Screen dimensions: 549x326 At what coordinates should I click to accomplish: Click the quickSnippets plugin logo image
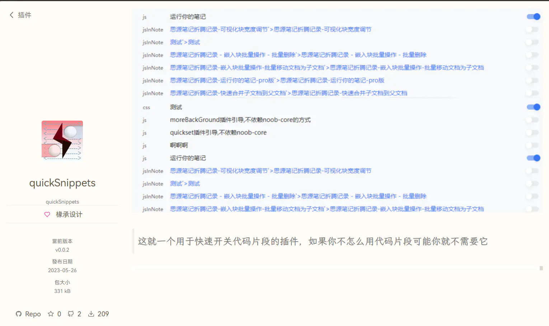coord(62,141)
